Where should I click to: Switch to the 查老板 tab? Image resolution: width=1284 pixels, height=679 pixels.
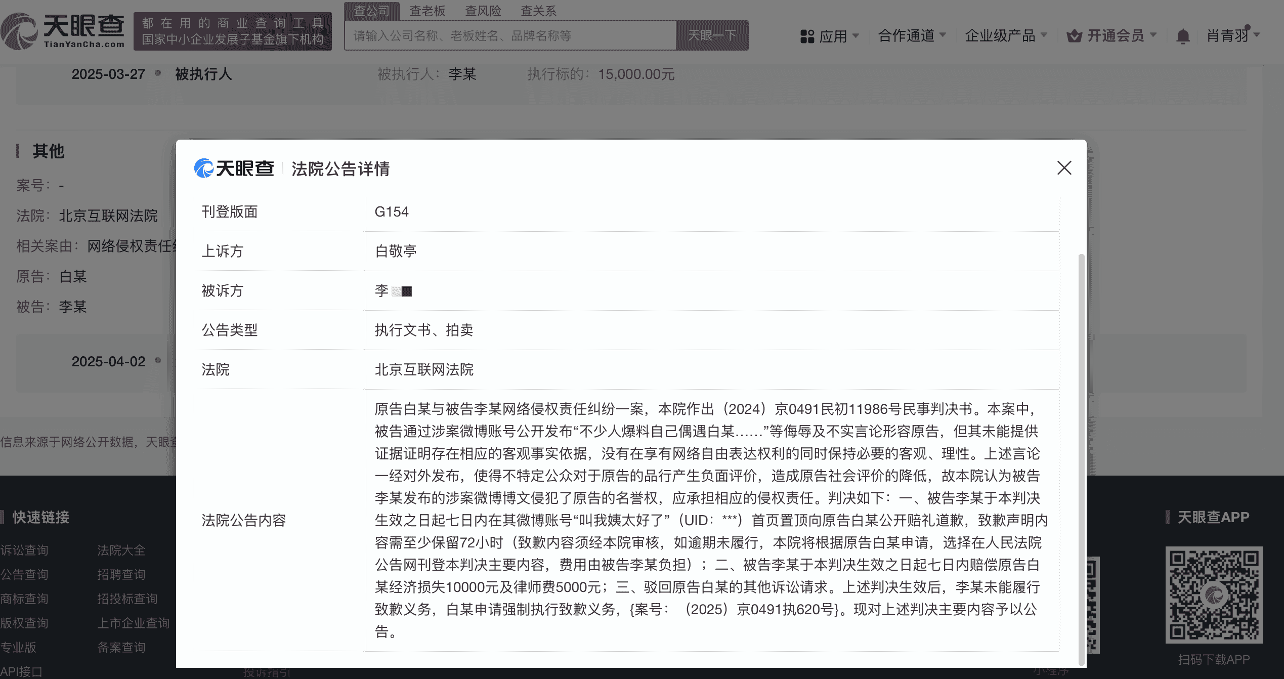(428, 11)
